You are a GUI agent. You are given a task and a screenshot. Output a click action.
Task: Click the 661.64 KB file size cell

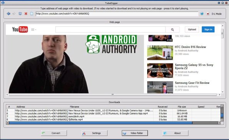pyautogui.click(x=182, y=113)
